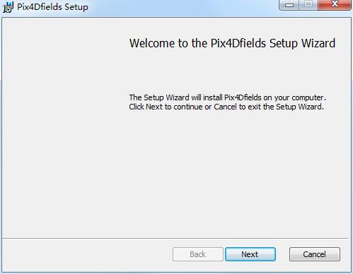The height and width of the screenshot is (274, 353).
Task: Click the disabled Back button
Action: click(x=198, y=254)
